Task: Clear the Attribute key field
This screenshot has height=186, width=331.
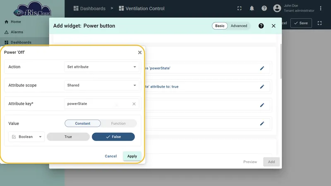Action: pyautogui.click(x=134, y=104)
